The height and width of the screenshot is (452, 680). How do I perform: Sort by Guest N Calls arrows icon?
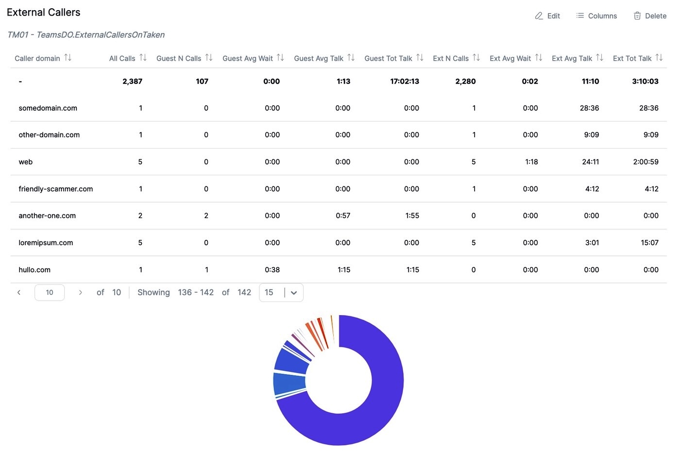coord(209,58)
